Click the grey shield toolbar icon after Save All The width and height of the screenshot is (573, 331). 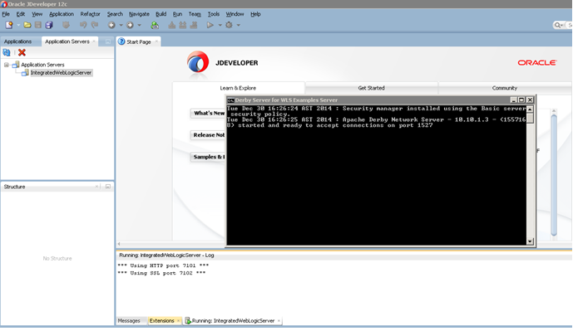(x=66, y=25)
